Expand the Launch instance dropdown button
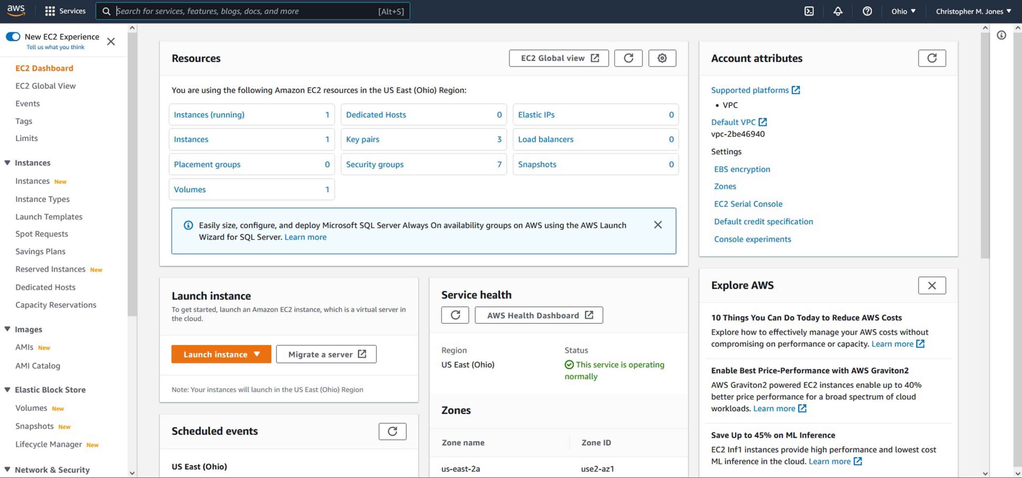The height and width of the screenshot is (478, 1022). coord(257,354)
